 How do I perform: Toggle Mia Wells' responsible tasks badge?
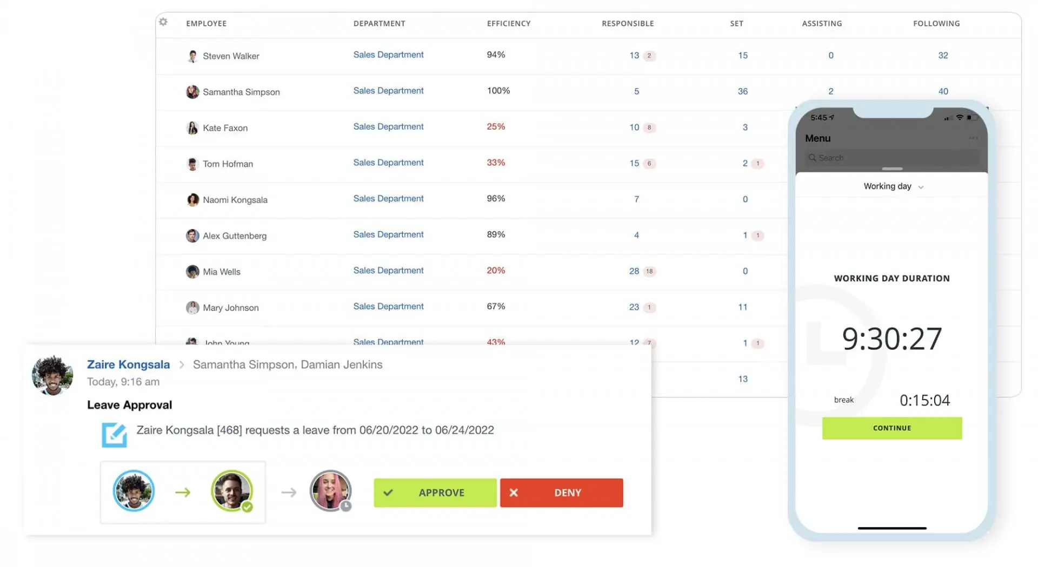pos(649,272)
